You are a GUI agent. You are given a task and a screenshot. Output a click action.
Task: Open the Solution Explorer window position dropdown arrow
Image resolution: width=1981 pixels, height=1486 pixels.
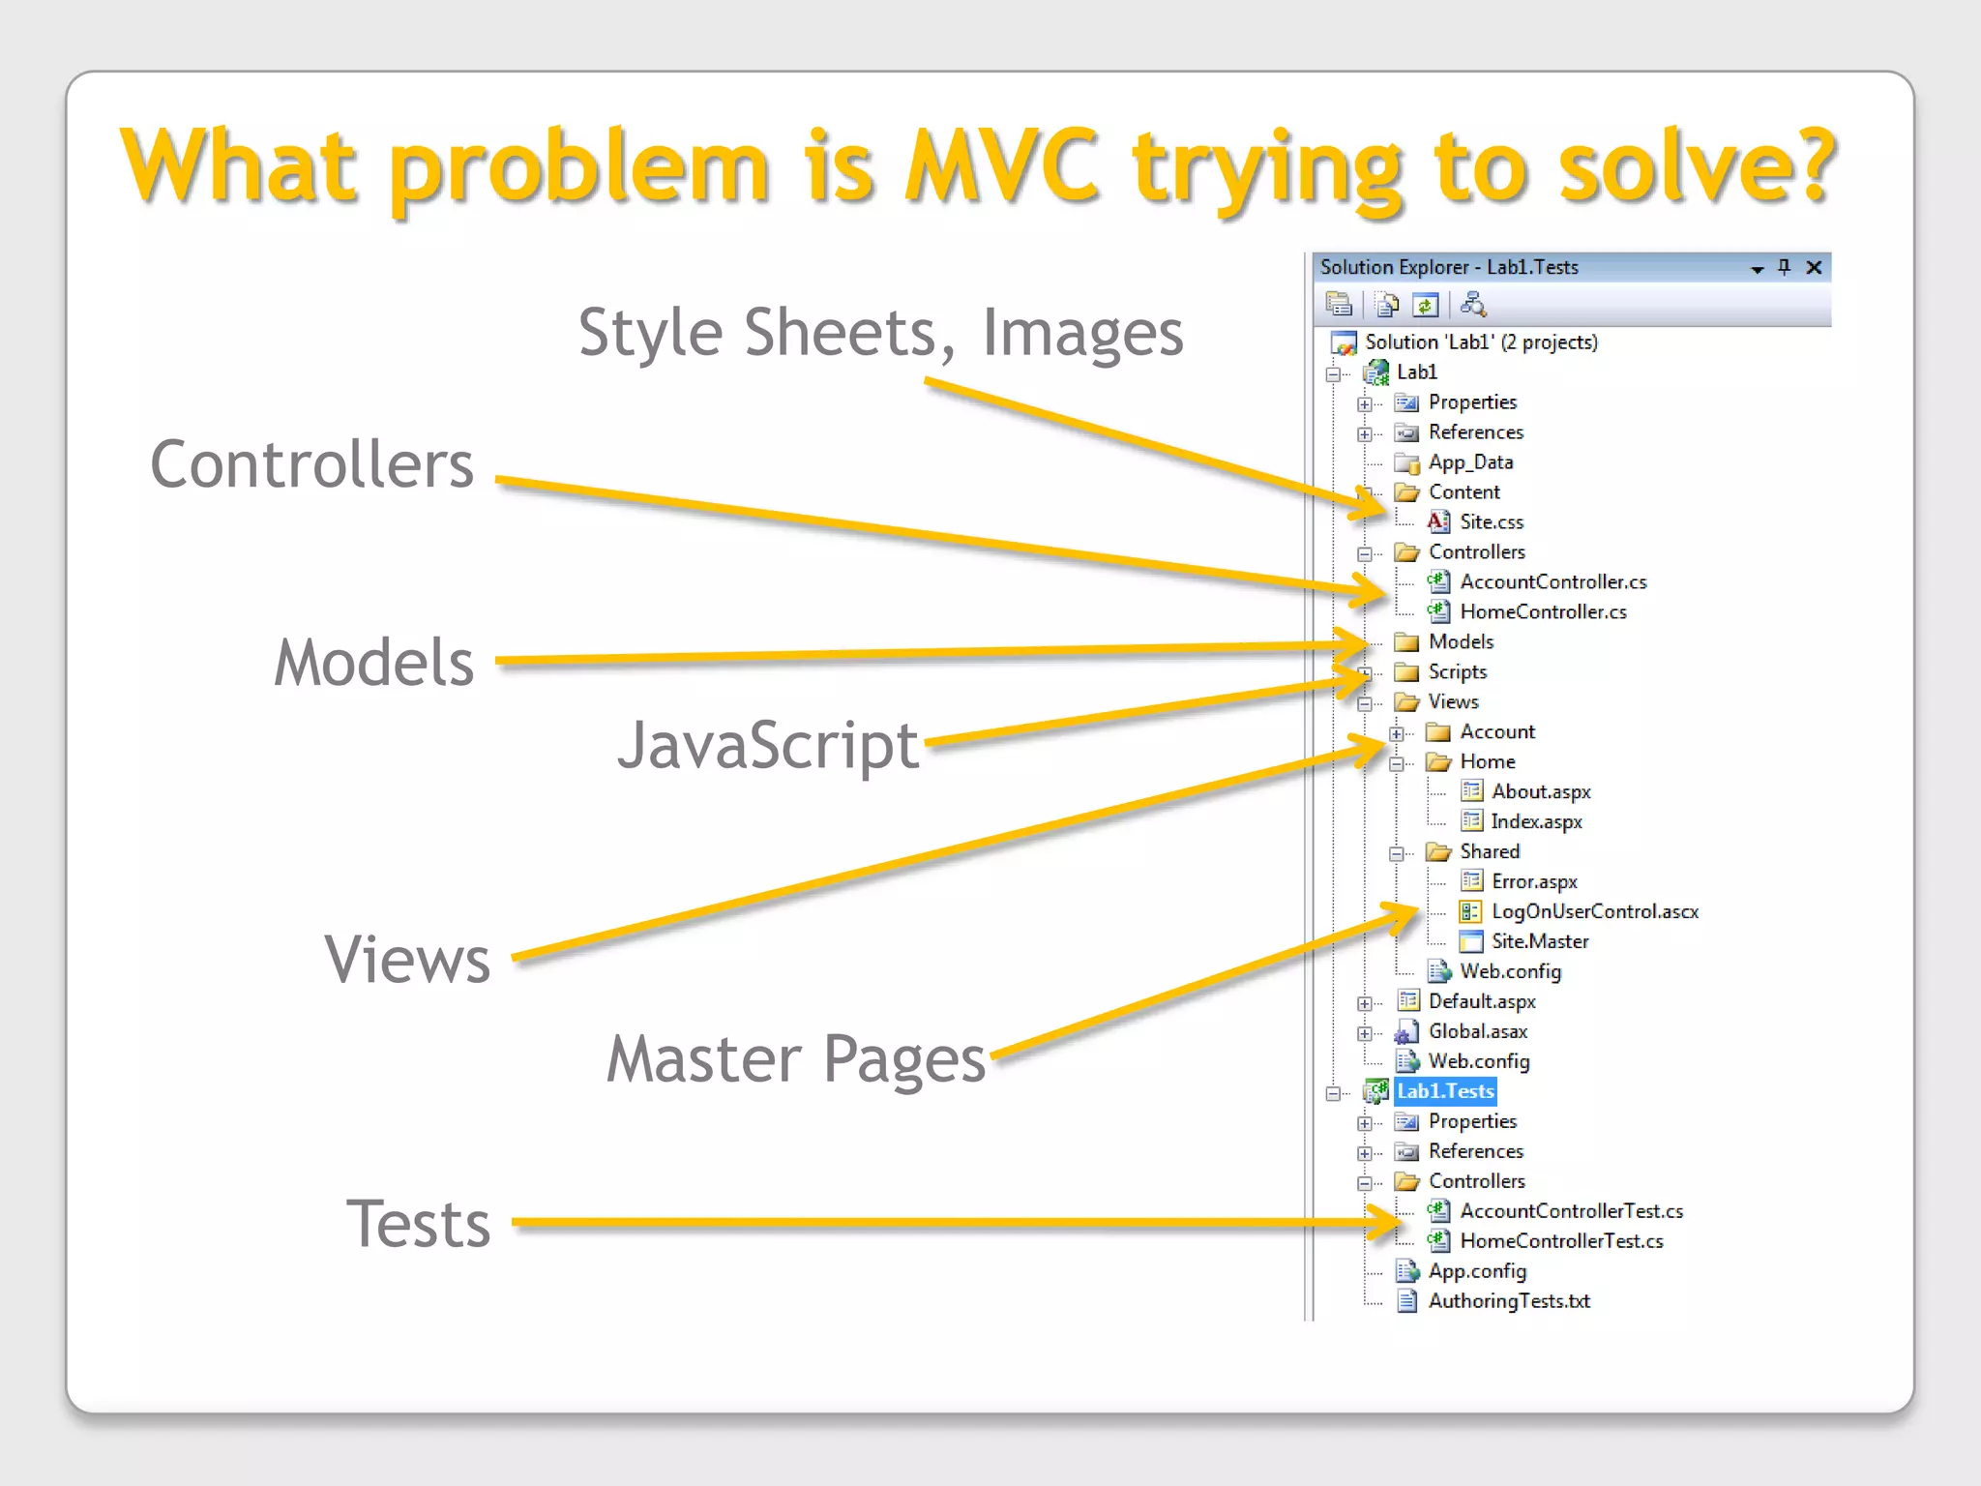pyautogui.click(x=1757, y=269)
